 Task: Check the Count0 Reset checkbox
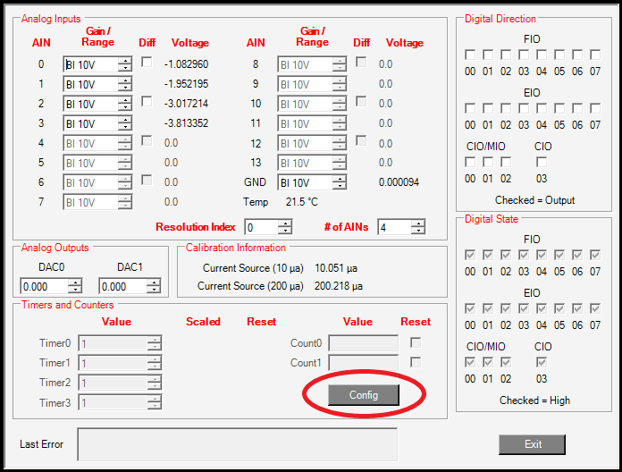pos(416,342)
